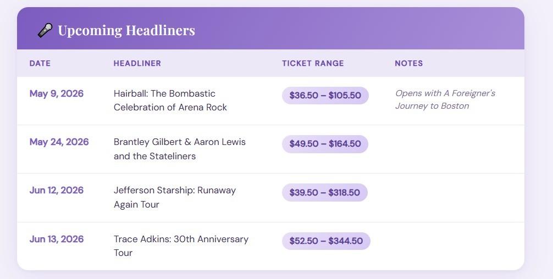
Task: Click the $36.50 – $105.50 price badge
Action: pos(325,96)
